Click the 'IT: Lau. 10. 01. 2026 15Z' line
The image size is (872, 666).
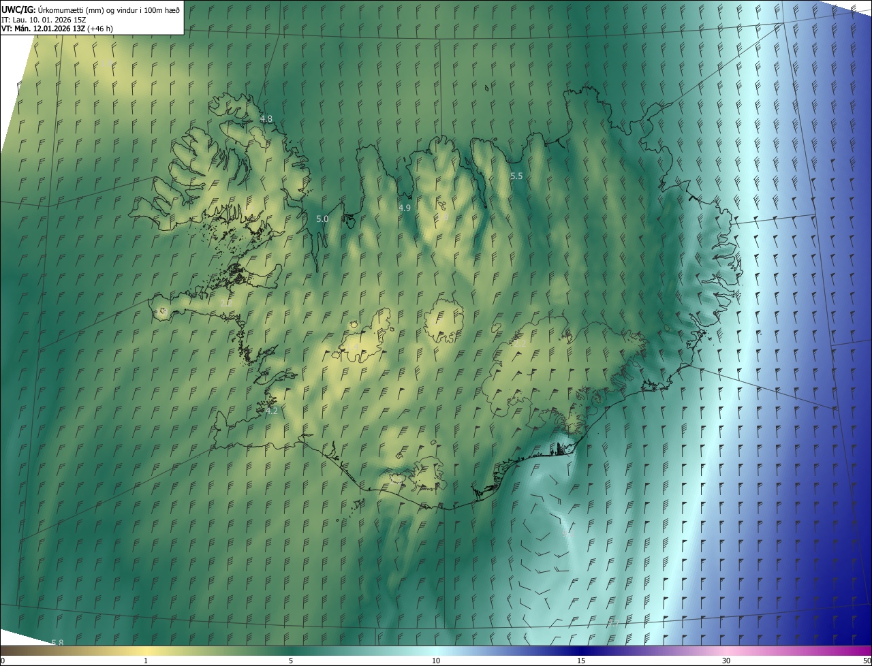(44, 19)
